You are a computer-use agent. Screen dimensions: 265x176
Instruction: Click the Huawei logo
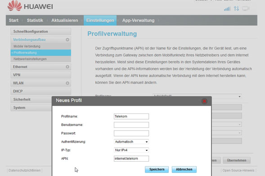[x=30, y=6]
